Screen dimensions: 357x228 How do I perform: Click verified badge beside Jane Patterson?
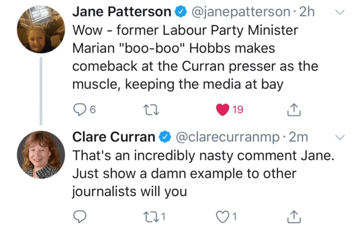click(x=179, y=12)
